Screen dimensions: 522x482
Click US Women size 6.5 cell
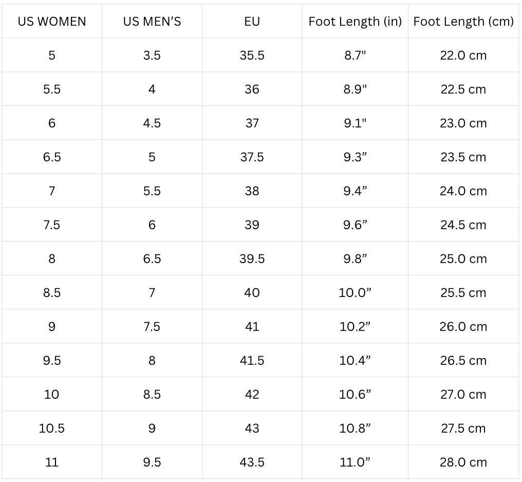(x=52, y=157)
